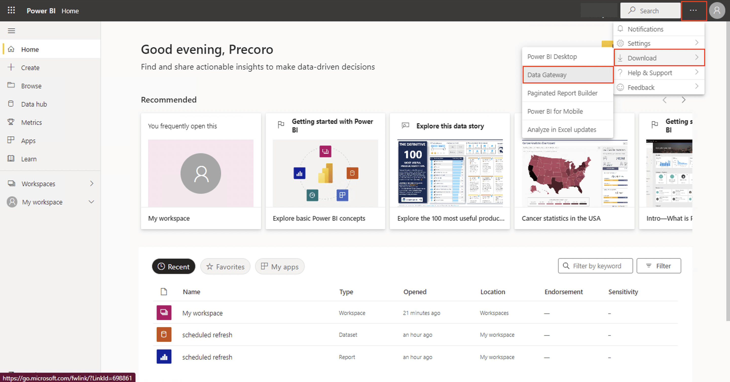Click the Workspaces monitor icon
The height and width of the screenshot is (382, 730).
tap(12, 183)
